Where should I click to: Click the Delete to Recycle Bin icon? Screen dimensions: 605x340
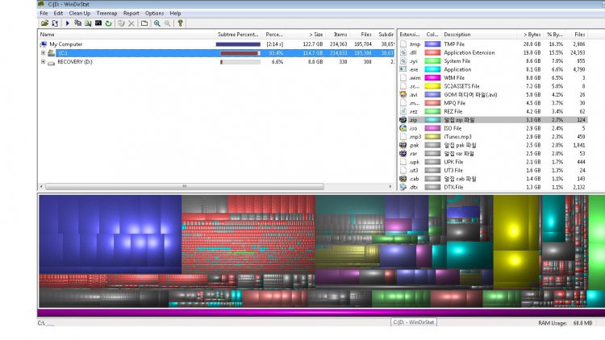pyautogui.click(x=121, y=23)
